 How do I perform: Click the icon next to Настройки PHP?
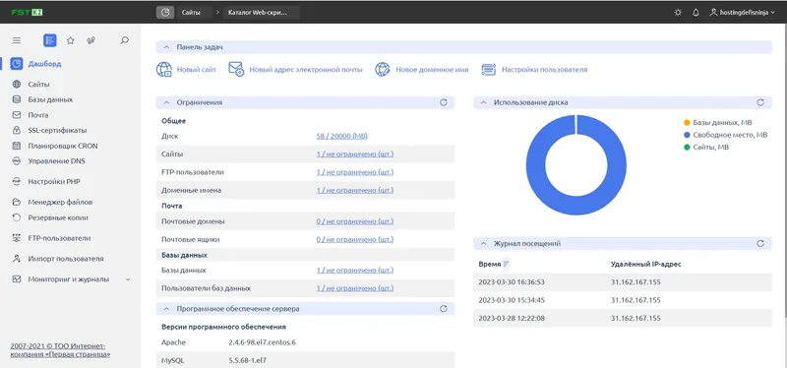click(17, 182)
